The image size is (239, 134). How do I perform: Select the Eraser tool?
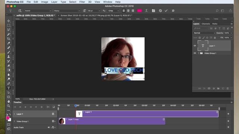click(9, 66)
